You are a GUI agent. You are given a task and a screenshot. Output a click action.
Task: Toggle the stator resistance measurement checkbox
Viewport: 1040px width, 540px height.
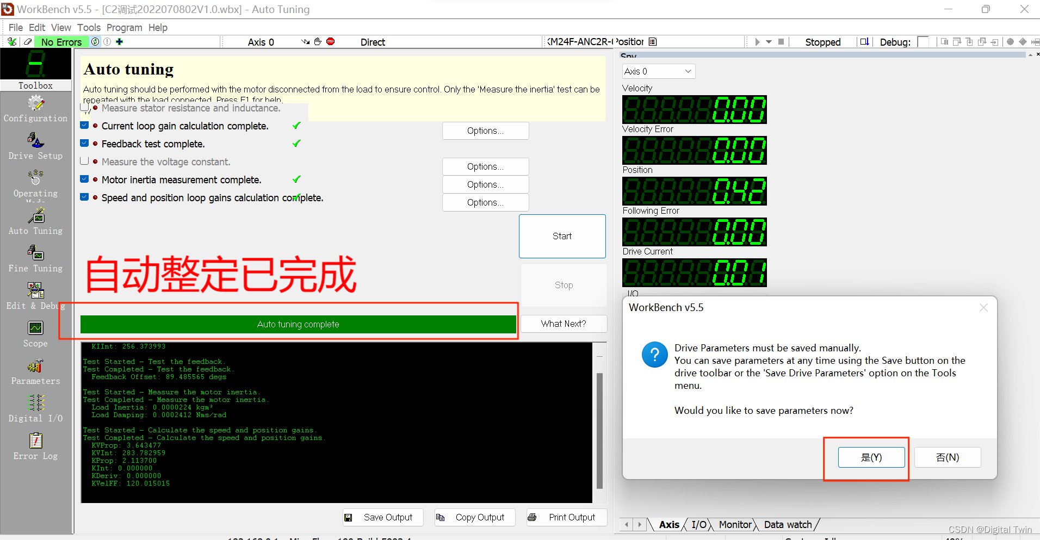[84, 108]
